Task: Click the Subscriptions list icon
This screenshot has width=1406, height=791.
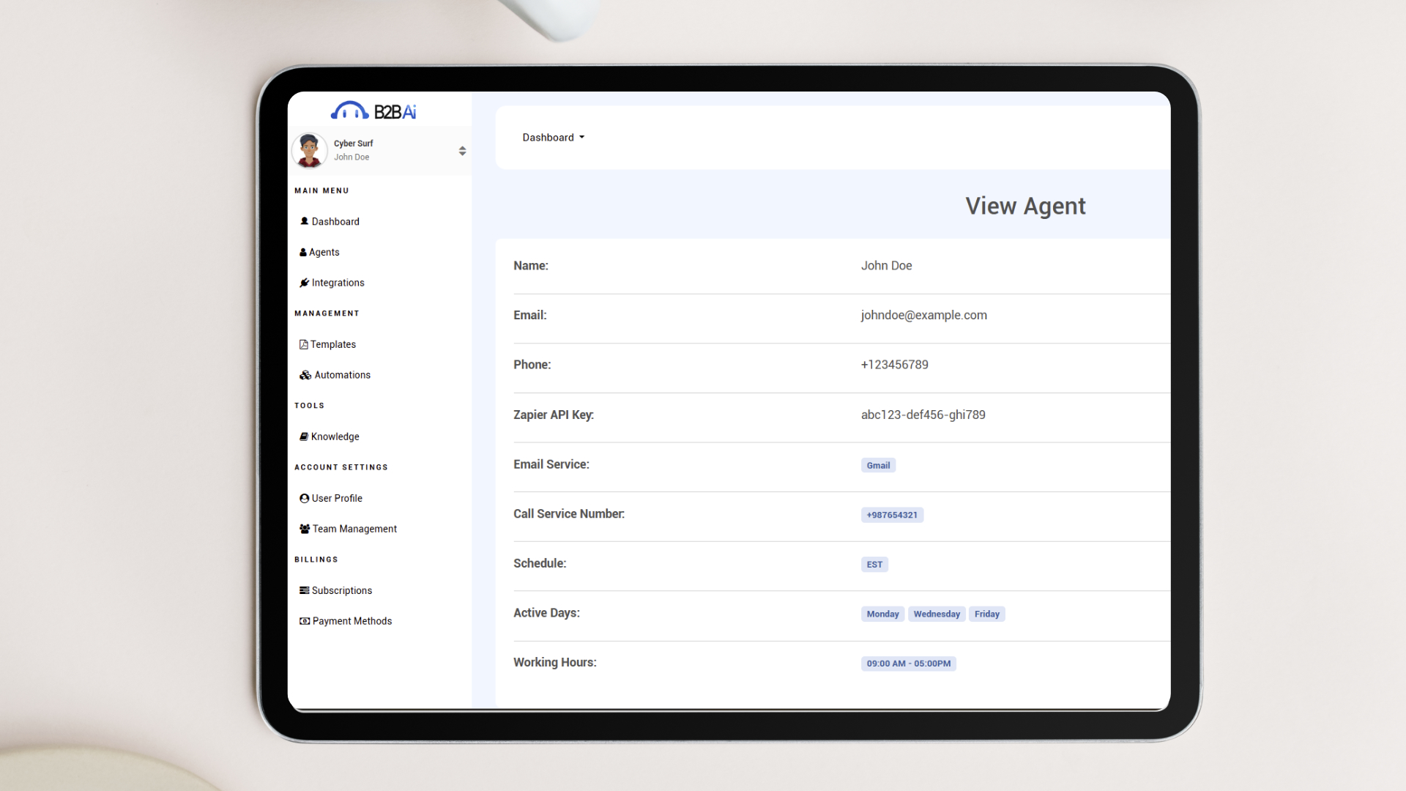Action: (x=305, y=590)
